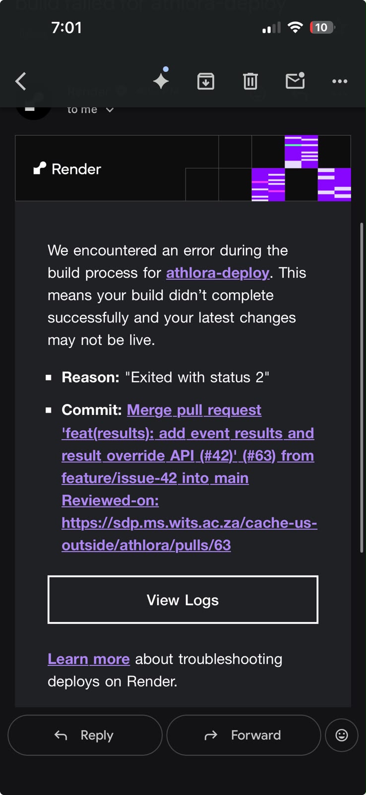Viewport: 366px width, 795px height.
Task: Tap the Render logo in the banner
Action: pos(67,169)
